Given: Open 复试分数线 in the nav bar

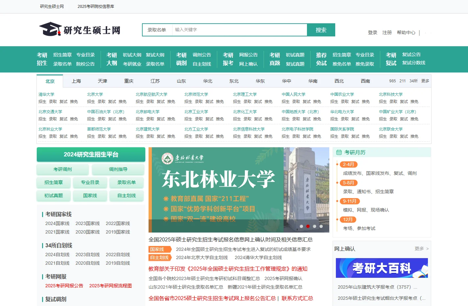Looking at the screenshot, I should pyautogui.click(x=414, y=63).
